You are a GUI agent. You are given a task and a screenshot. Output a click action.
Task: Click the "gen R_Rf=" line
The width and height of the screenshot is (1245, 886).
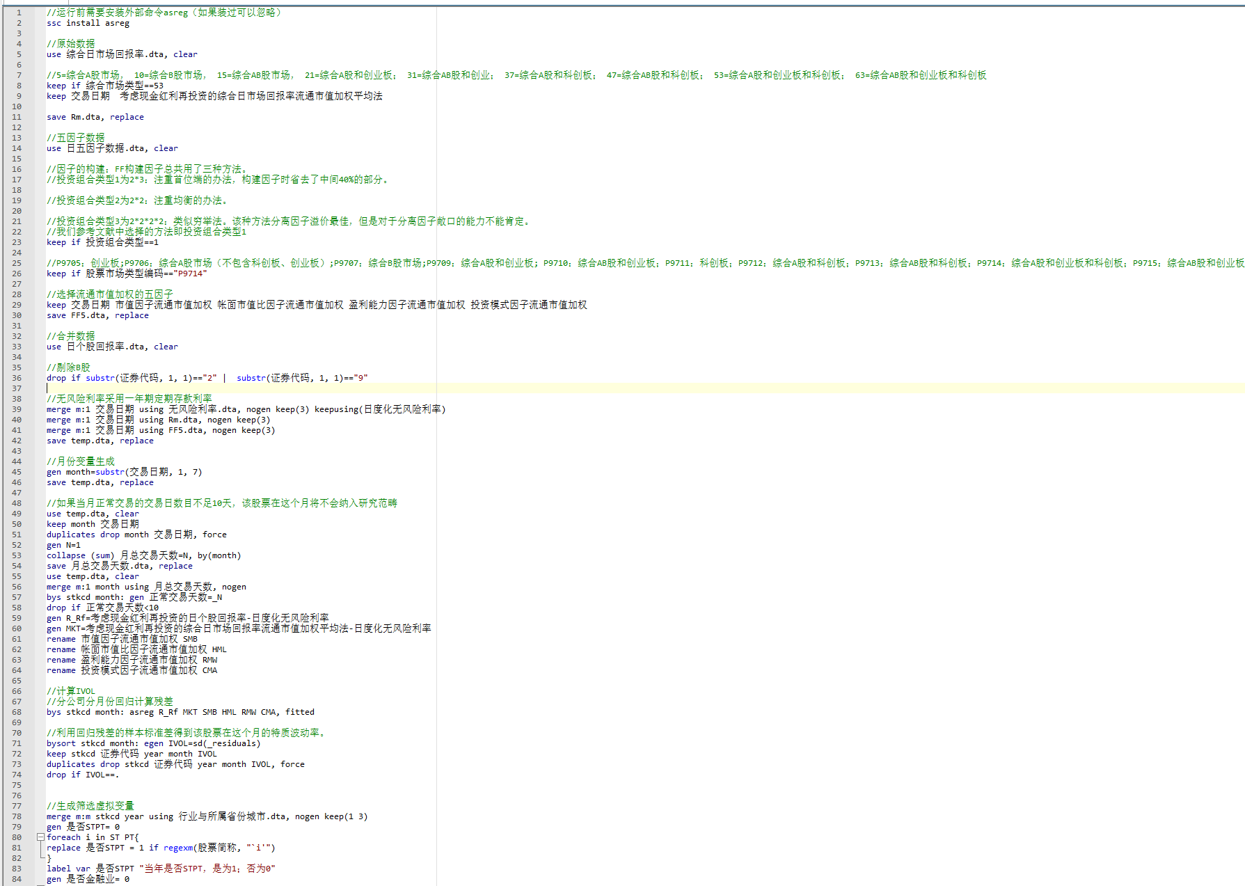(188, 618)
